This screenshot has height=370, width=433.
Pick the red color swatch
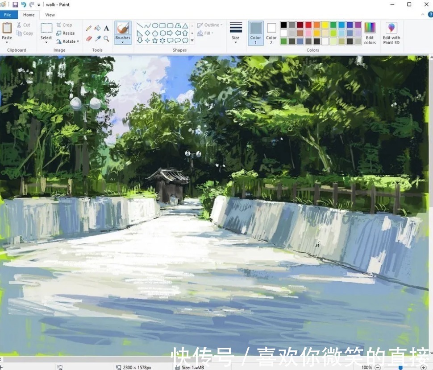308,25
